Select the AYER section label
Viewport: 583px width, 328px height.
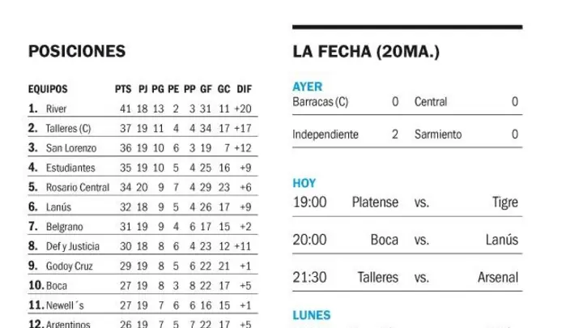308,87
